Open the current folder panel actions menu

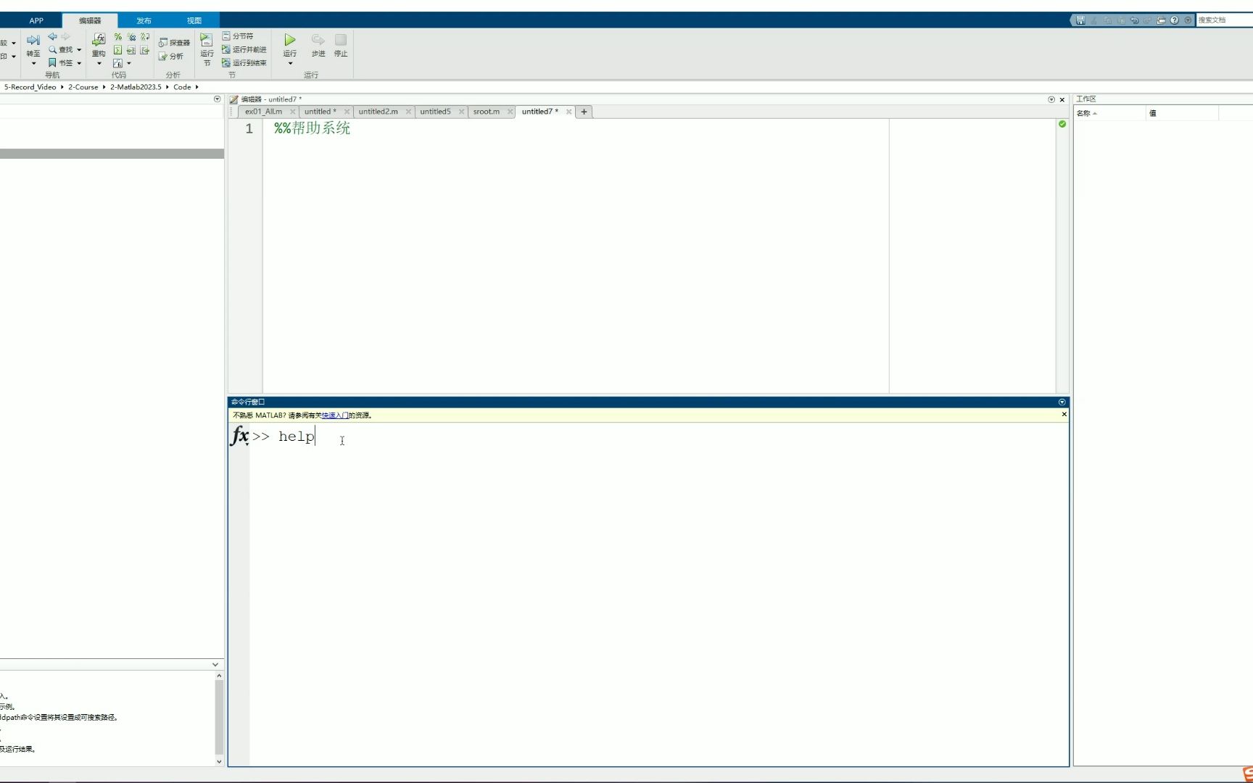(x=217, y=99)
